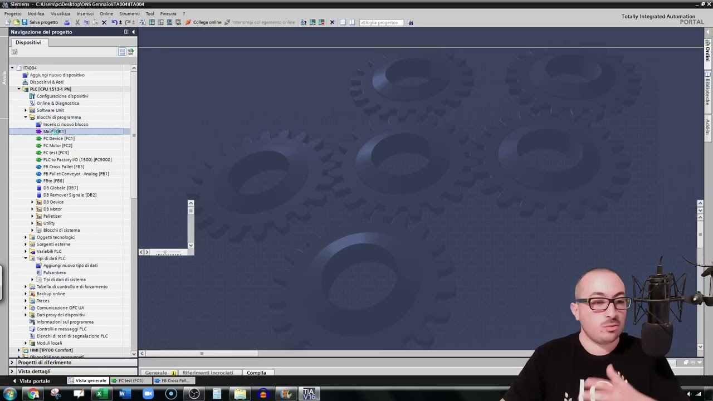This screenshot has width=713, height=401.
Task: Click the Open project toolbar icon
Action: 16,22
